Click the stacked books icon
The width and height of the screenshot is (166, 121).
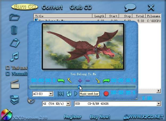pos(14,99)
